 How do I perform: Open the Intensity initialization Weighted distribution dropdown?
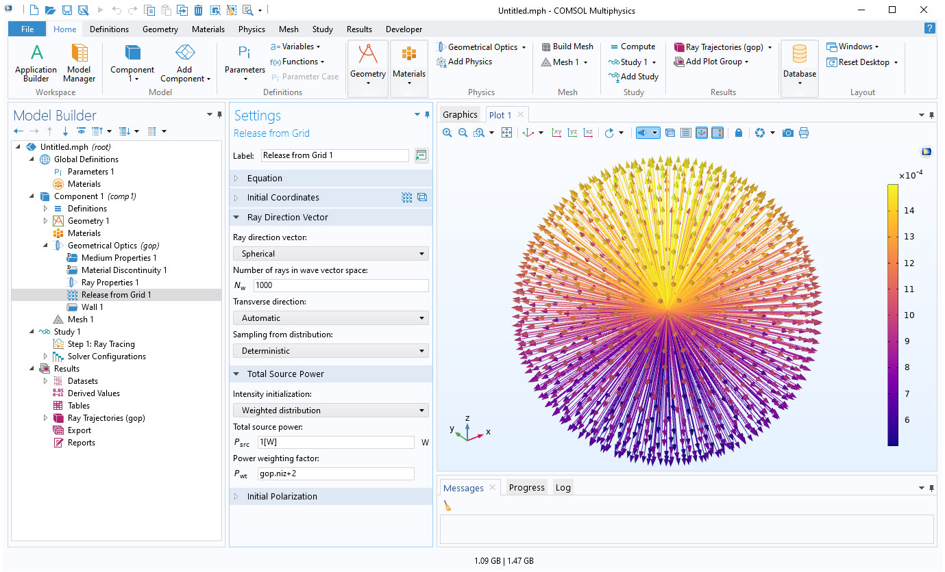[331, 411]
